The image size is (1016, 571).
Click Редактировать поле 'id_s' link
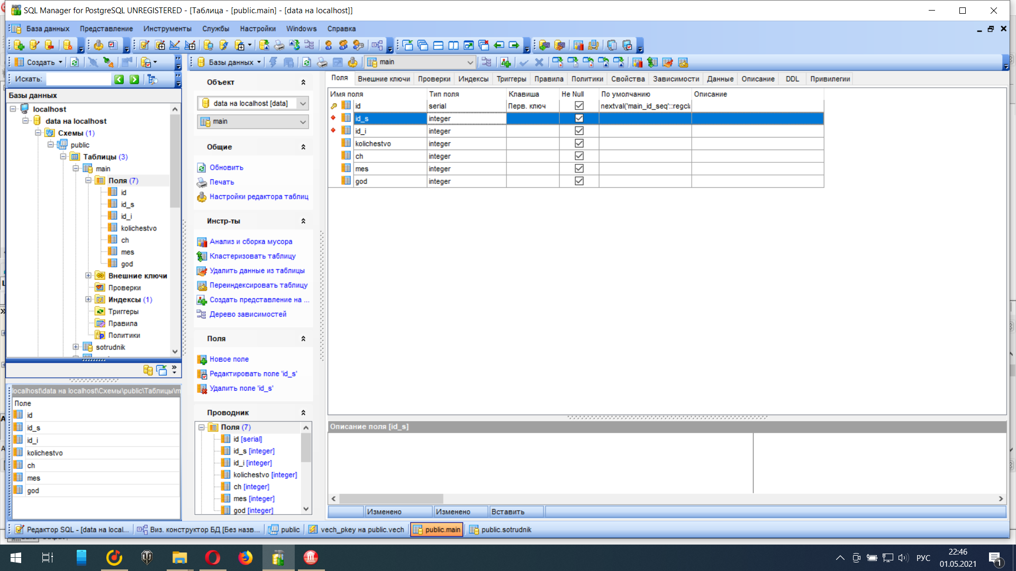click(x=253, y=374)
